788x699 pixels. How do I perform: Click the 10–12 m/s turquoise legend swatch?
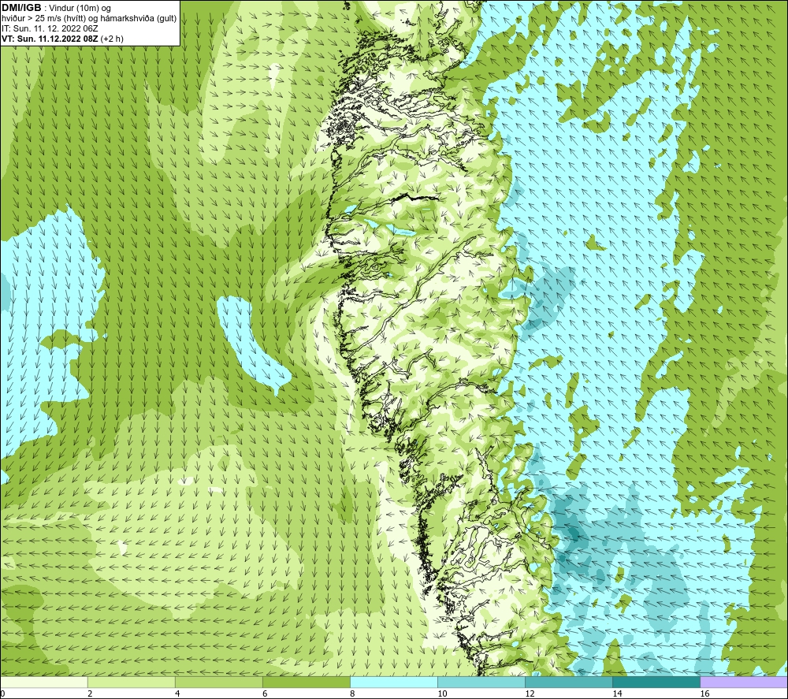pyautogui.click(x=481, y=682)
